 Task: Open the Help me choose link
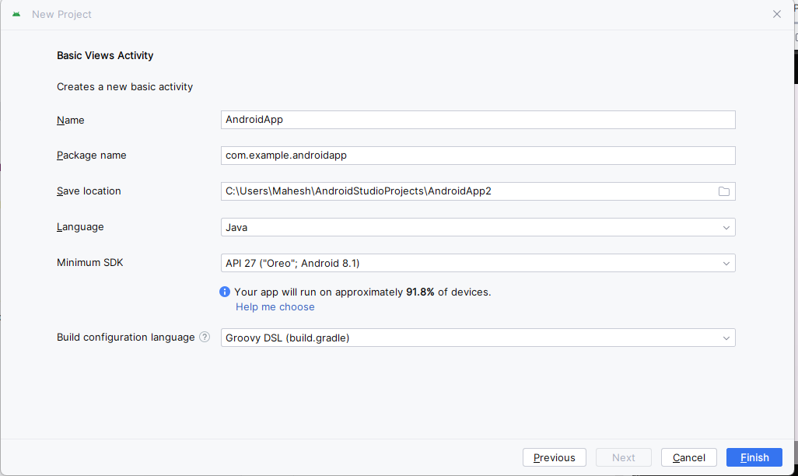275,307
